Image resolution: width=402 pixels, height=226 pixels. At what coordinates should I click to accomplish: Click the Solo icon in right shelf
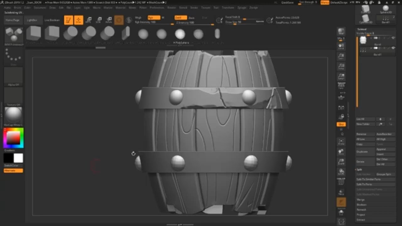point(341,213)
